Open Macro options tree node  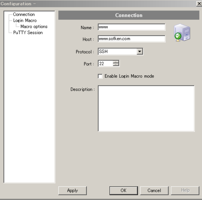[34, 27]
